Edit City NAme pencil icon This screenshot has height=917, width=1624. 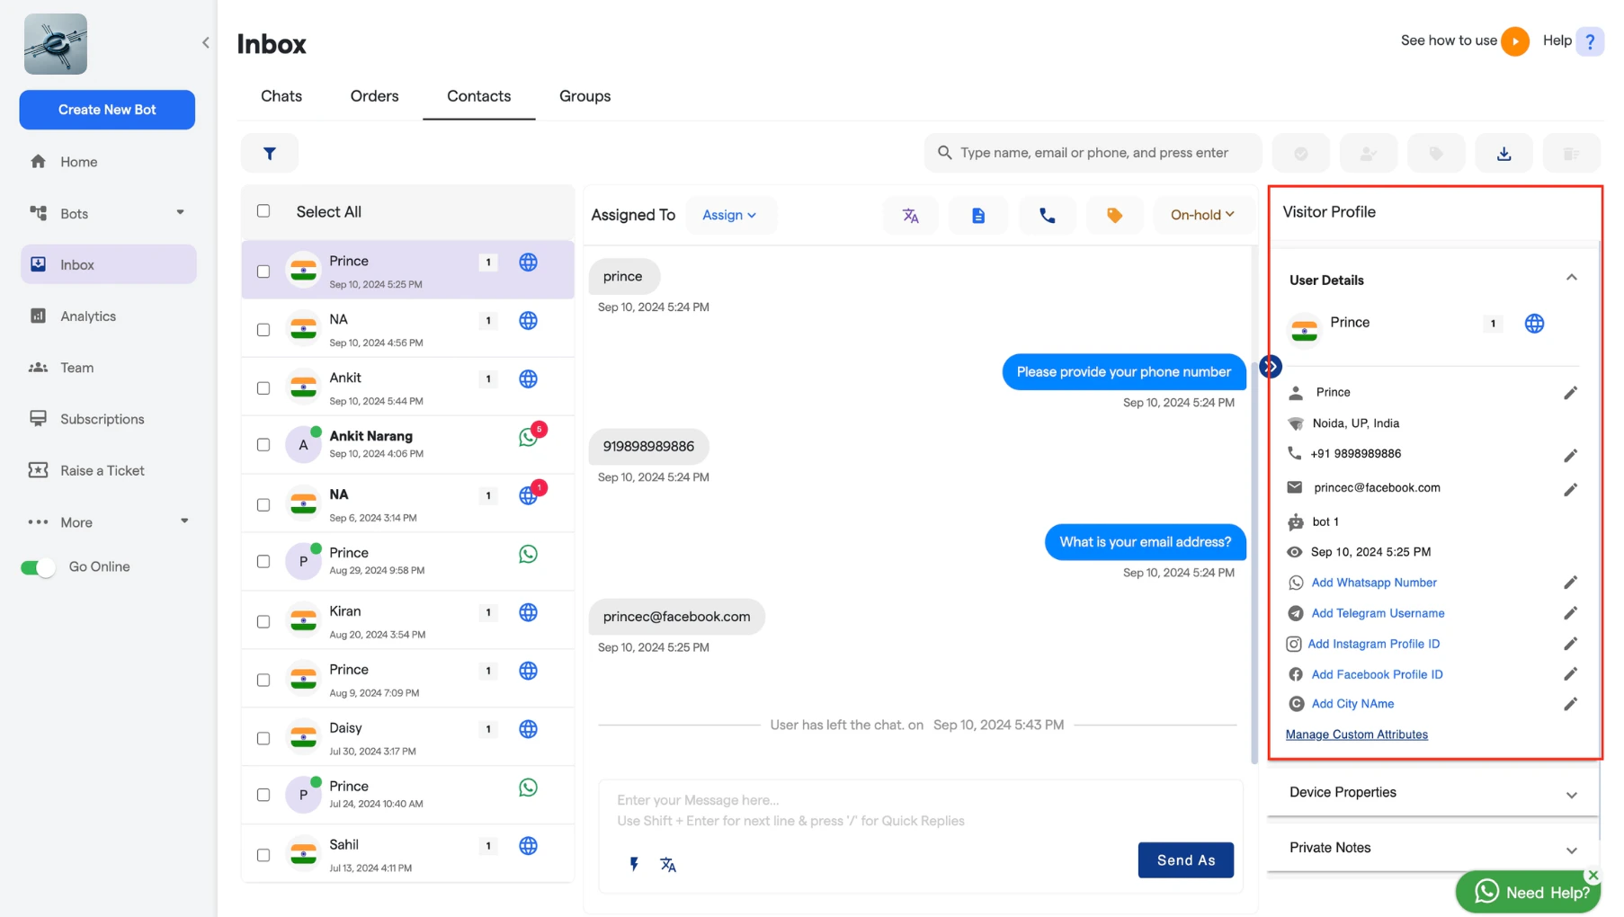click(1570, 704)
